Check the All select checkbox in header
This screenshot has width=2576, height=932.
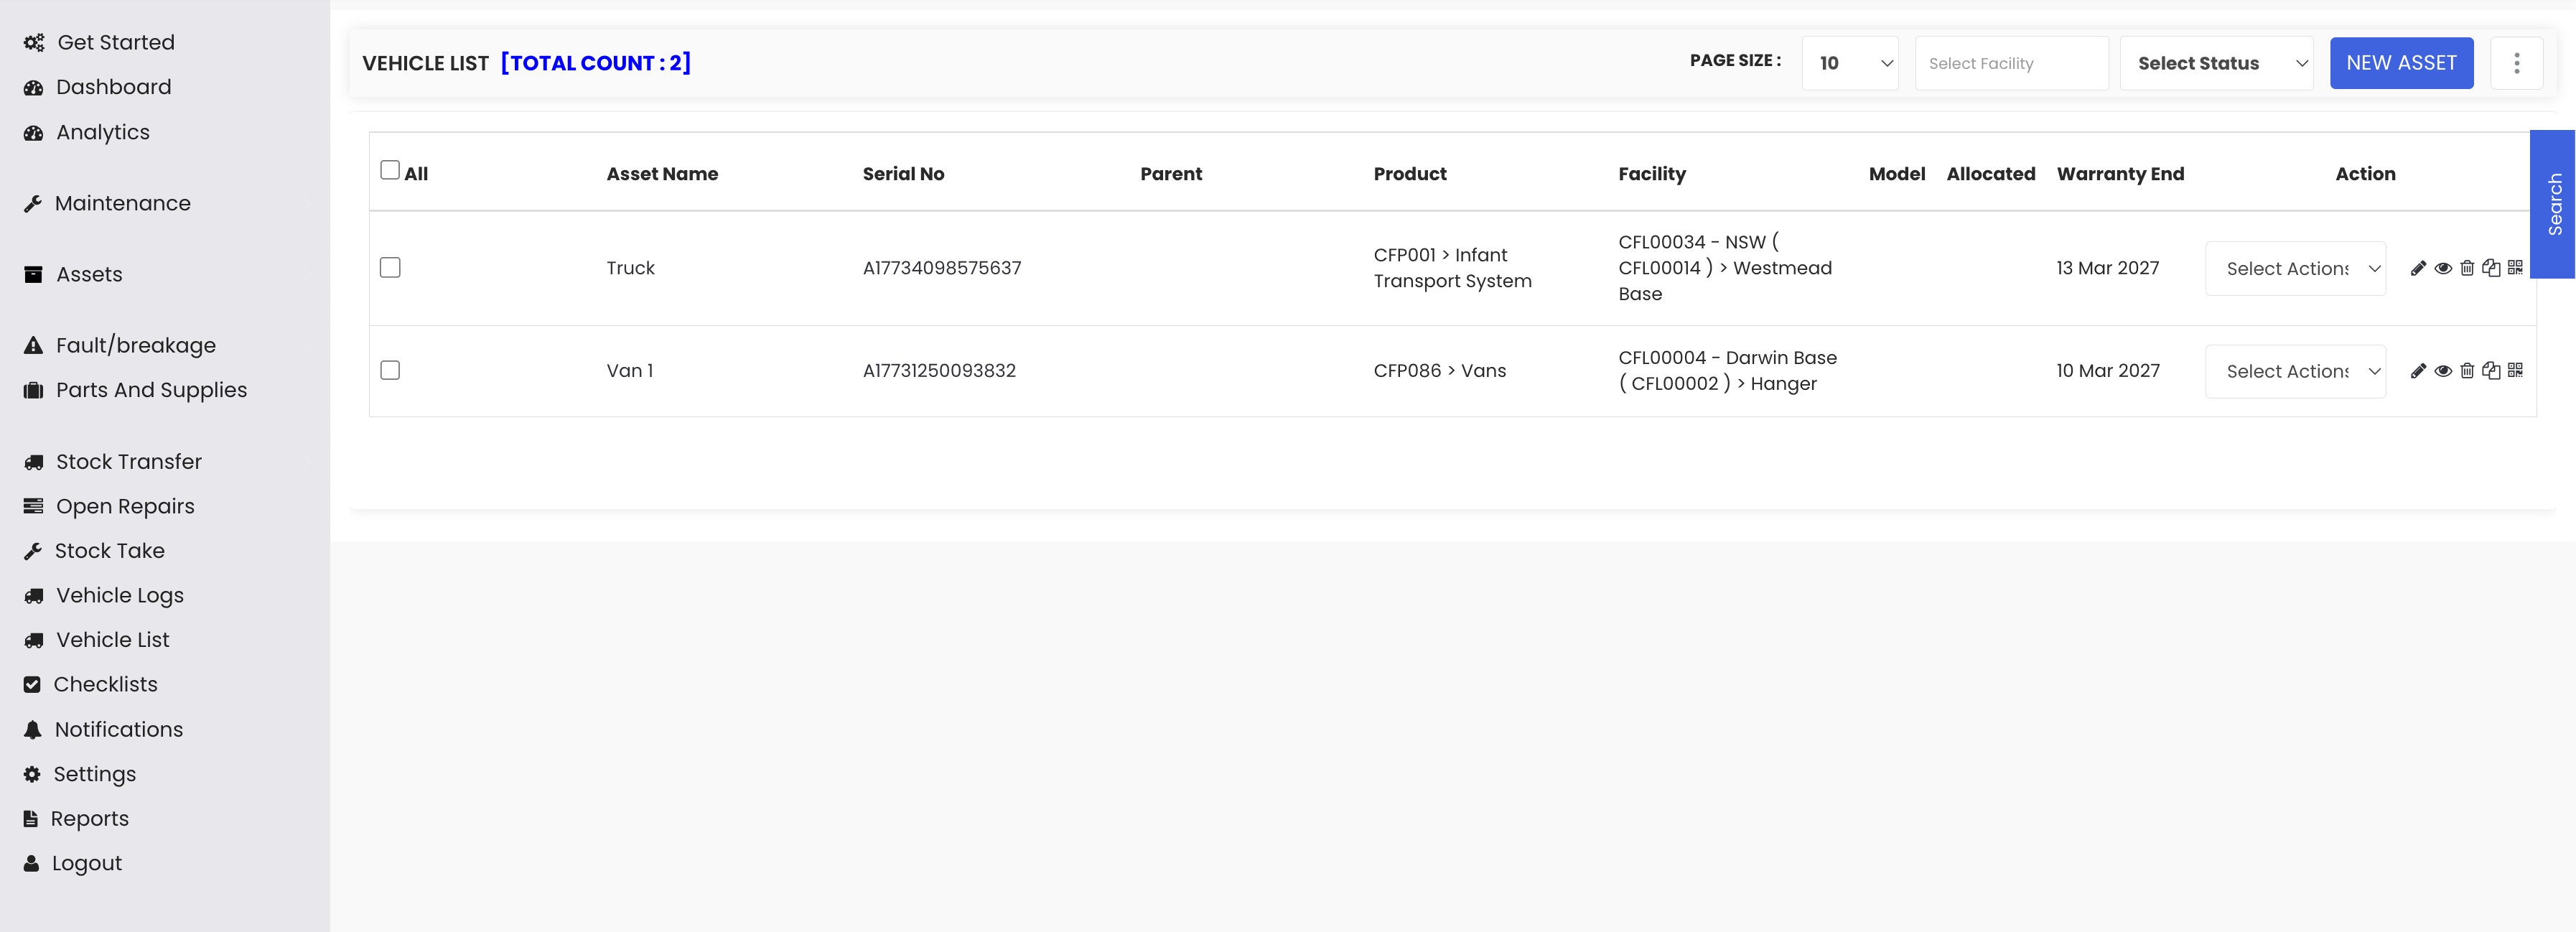(x=390, y=170)
